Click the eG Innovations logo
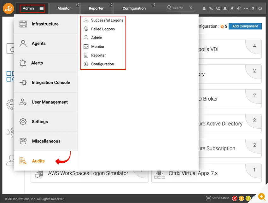This screenshot has height=203, width=268. [x=9, y=9]
